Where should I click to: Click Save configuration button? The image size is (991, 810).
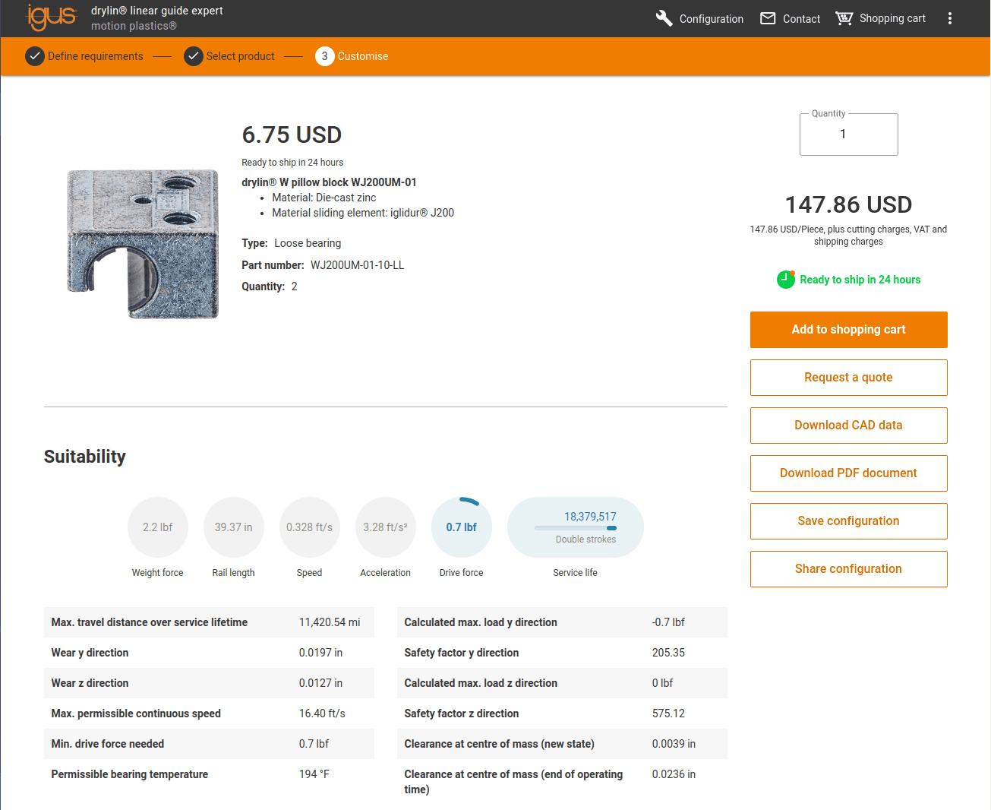(x=849, y=521)
